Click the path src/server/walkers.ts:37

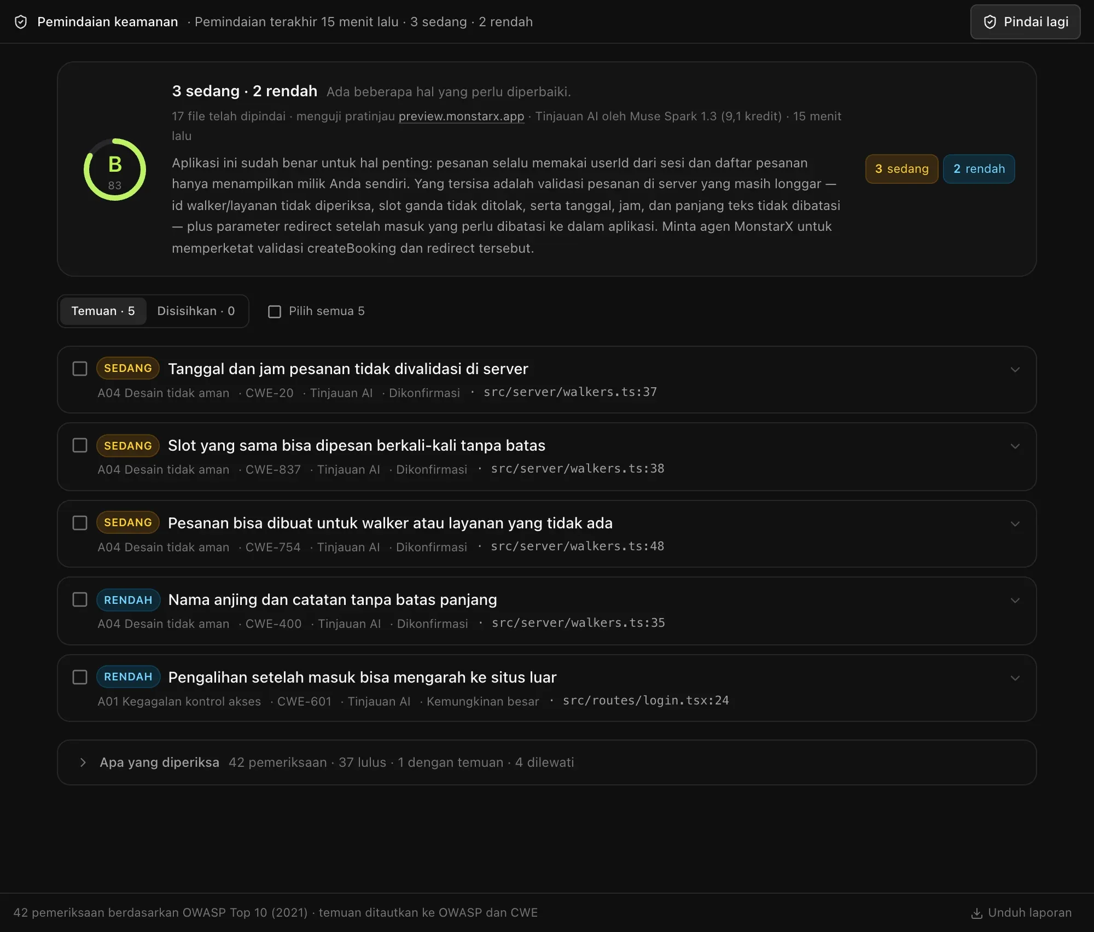coord(570,392)
